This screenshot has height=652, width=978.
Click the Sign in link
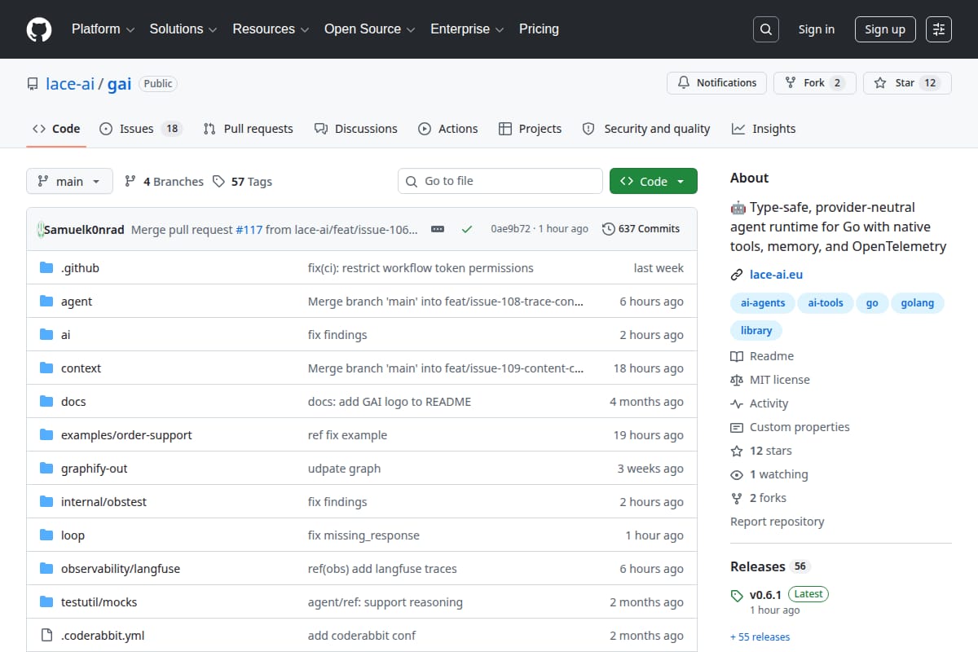(816, 29)
